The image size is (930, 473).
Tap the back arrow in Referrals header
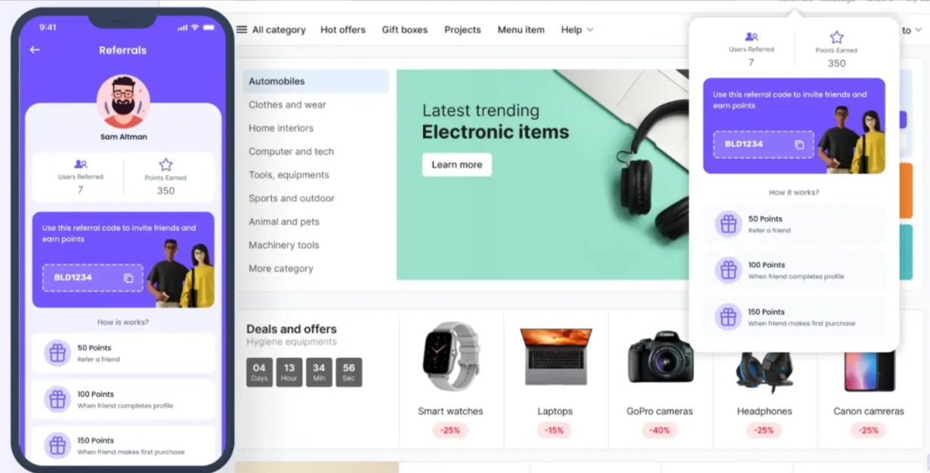(x=35, y=50)
